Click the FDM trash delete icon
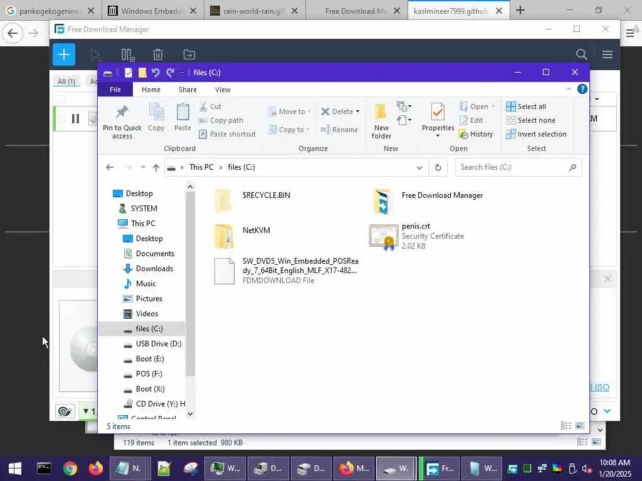This screenshot has height=481, width=642. [158, 54]
